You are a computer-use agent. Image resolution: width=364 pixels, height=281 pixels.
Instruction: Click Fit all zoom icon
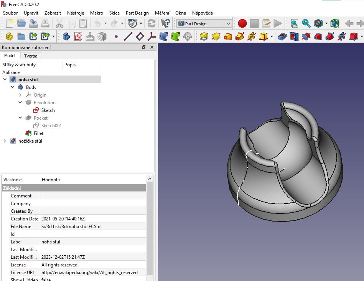point(294,23)
